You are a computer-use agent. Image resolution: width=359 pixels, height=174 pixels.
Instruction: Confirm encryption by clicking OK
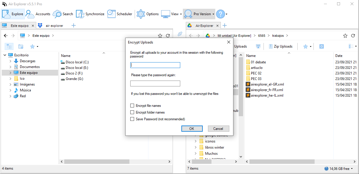coord(192,128)
